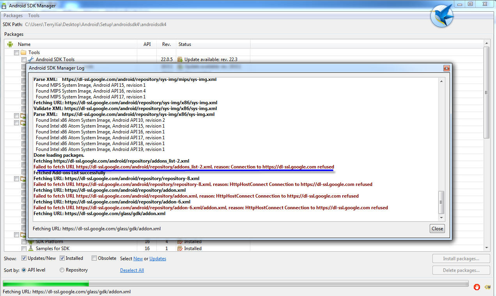The width and height of the screenshot is (496, 296).
Task: Close the Android SDK Manager Log dialog with X
Action: [x=446, y=68]
